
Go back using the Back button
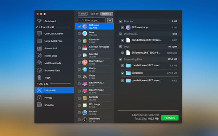click(83, 14)
